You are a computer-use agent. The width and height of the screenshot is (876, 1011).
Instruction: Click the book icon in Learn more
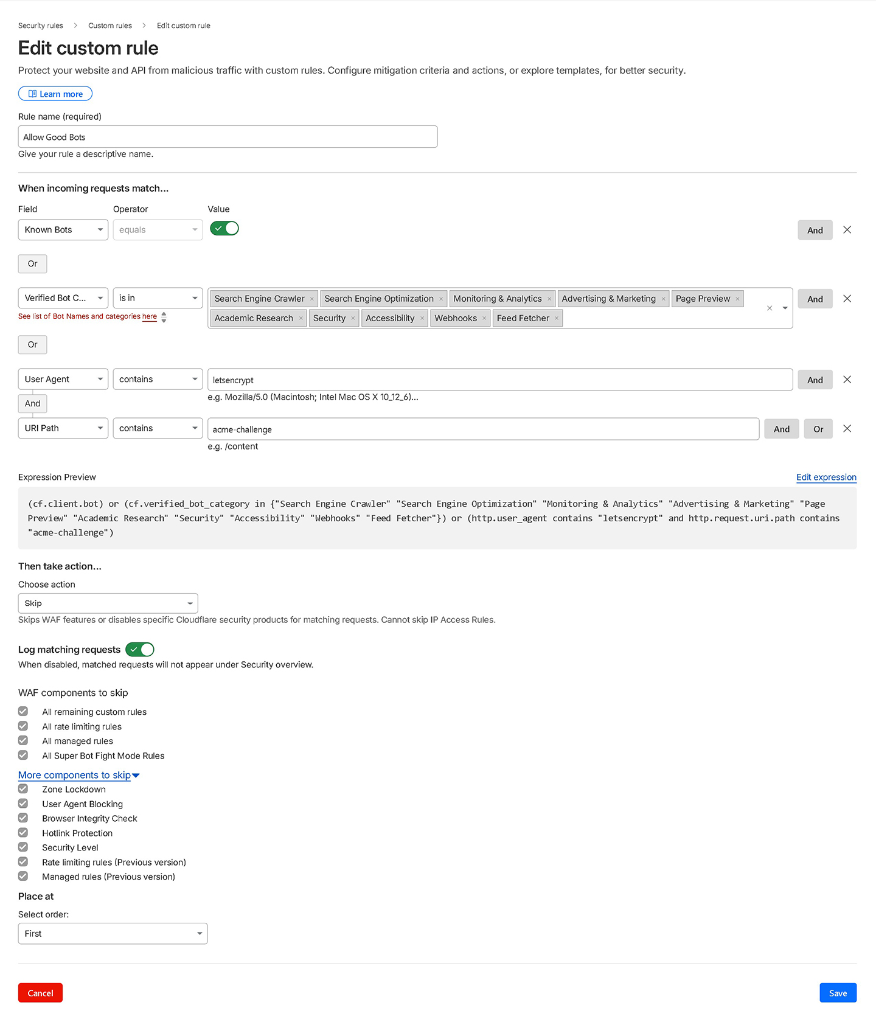(32, 94)
